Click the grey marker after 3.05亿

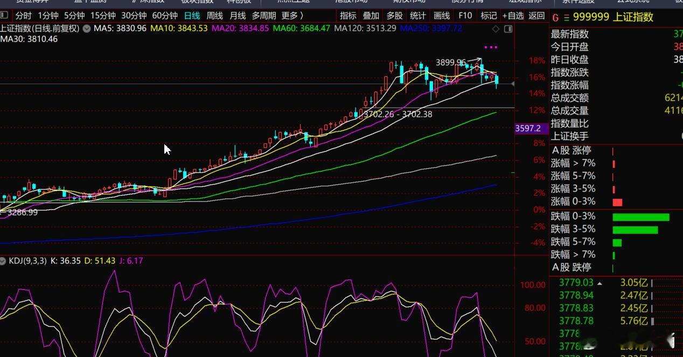[x=652, y=283]
